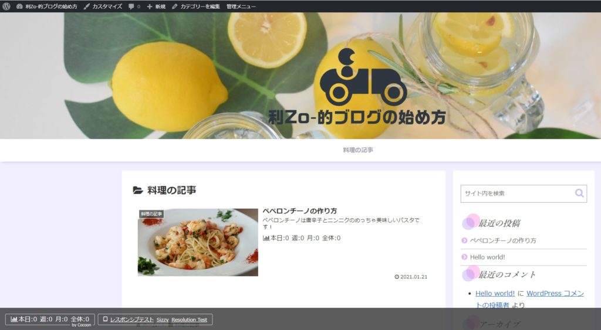Click the site logo car icon

(x=359, y=78)
